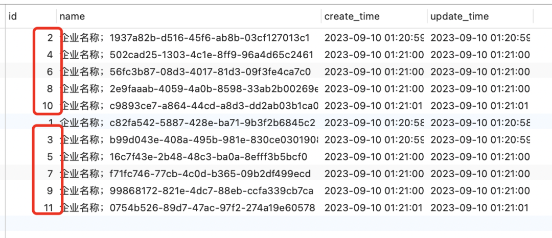
Task: Click the id cell with value 11
Action: (48, 208)
